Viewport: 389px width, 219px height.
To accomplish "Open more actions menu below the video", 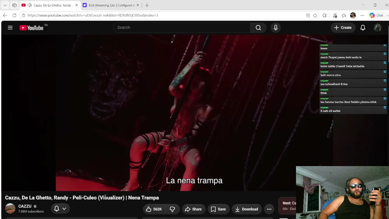I will pyautogui.click(x=269, y=209).
